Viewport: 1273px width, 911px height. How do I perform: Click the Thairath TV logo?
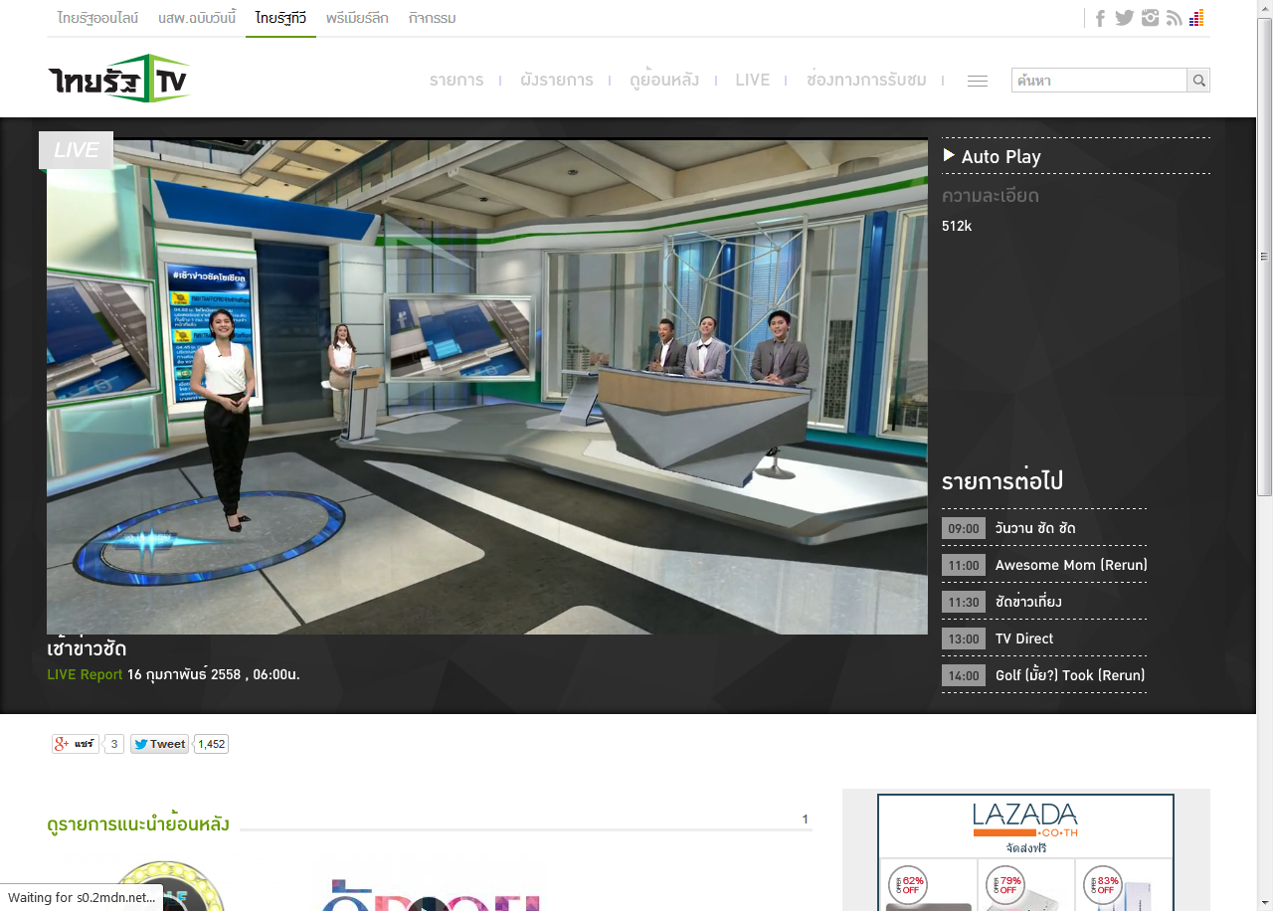(118, 79)
